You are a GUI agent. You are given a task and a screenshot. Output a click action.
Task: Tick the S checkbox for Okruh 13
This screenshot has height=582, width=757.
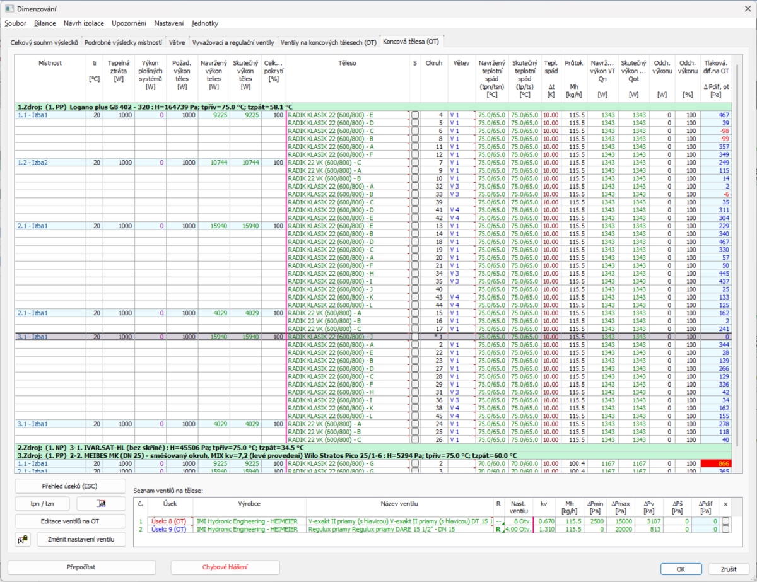[415, 226]
